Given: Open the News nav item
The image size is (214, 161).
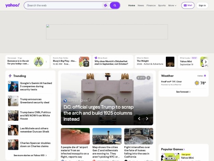Looking at the screenshot, I should (x=141, y=5).
